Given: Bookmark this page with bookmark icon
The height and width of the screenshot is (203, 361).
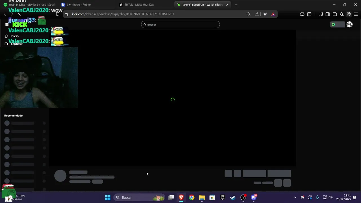Looking at the screenshot, I should click(x=58, y=14).
